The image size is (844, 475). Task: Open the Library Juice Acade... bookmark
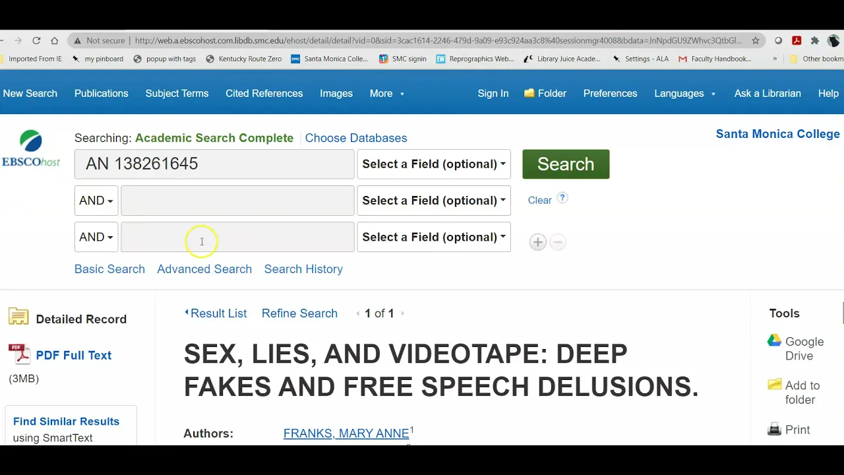click(562, 59)
